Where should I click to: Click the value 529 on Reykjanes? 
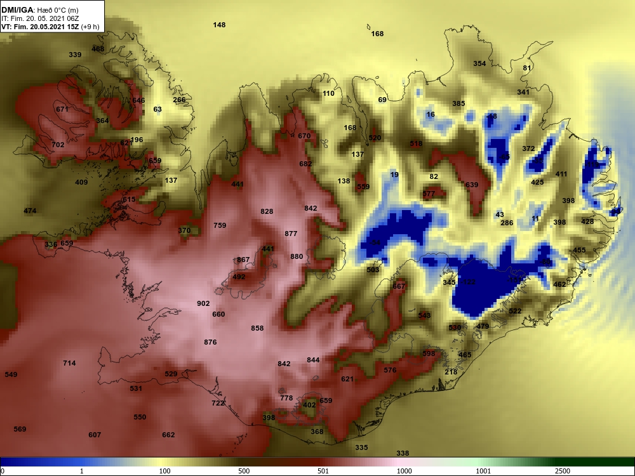[171, 374]
